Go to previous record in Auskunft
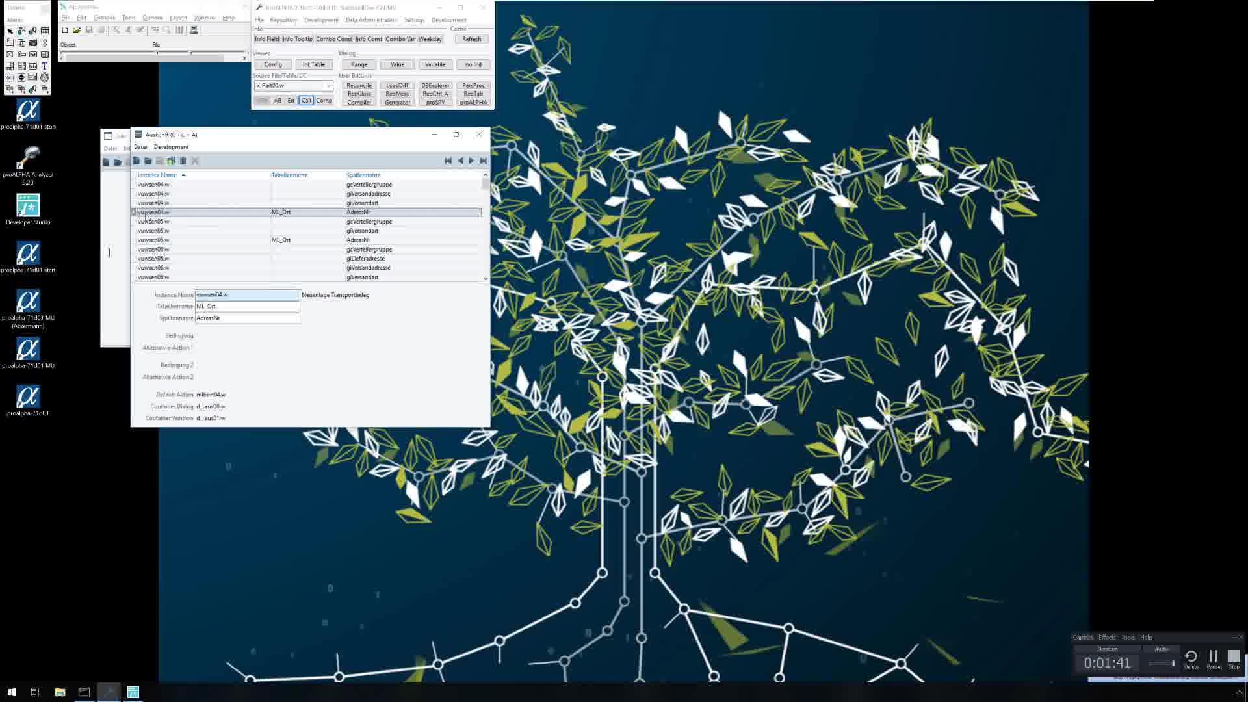The width and height of the screenshot is (1248, 702). (460, 161)
